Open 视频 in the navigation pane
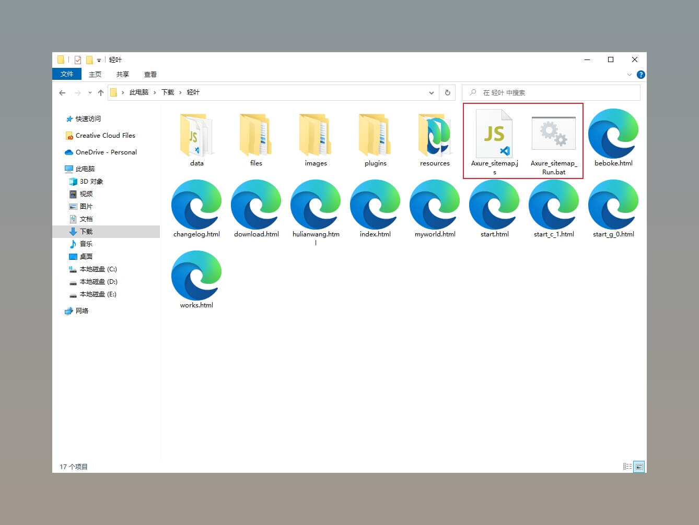This screenshot has height=525, width=699. point(86,194)
